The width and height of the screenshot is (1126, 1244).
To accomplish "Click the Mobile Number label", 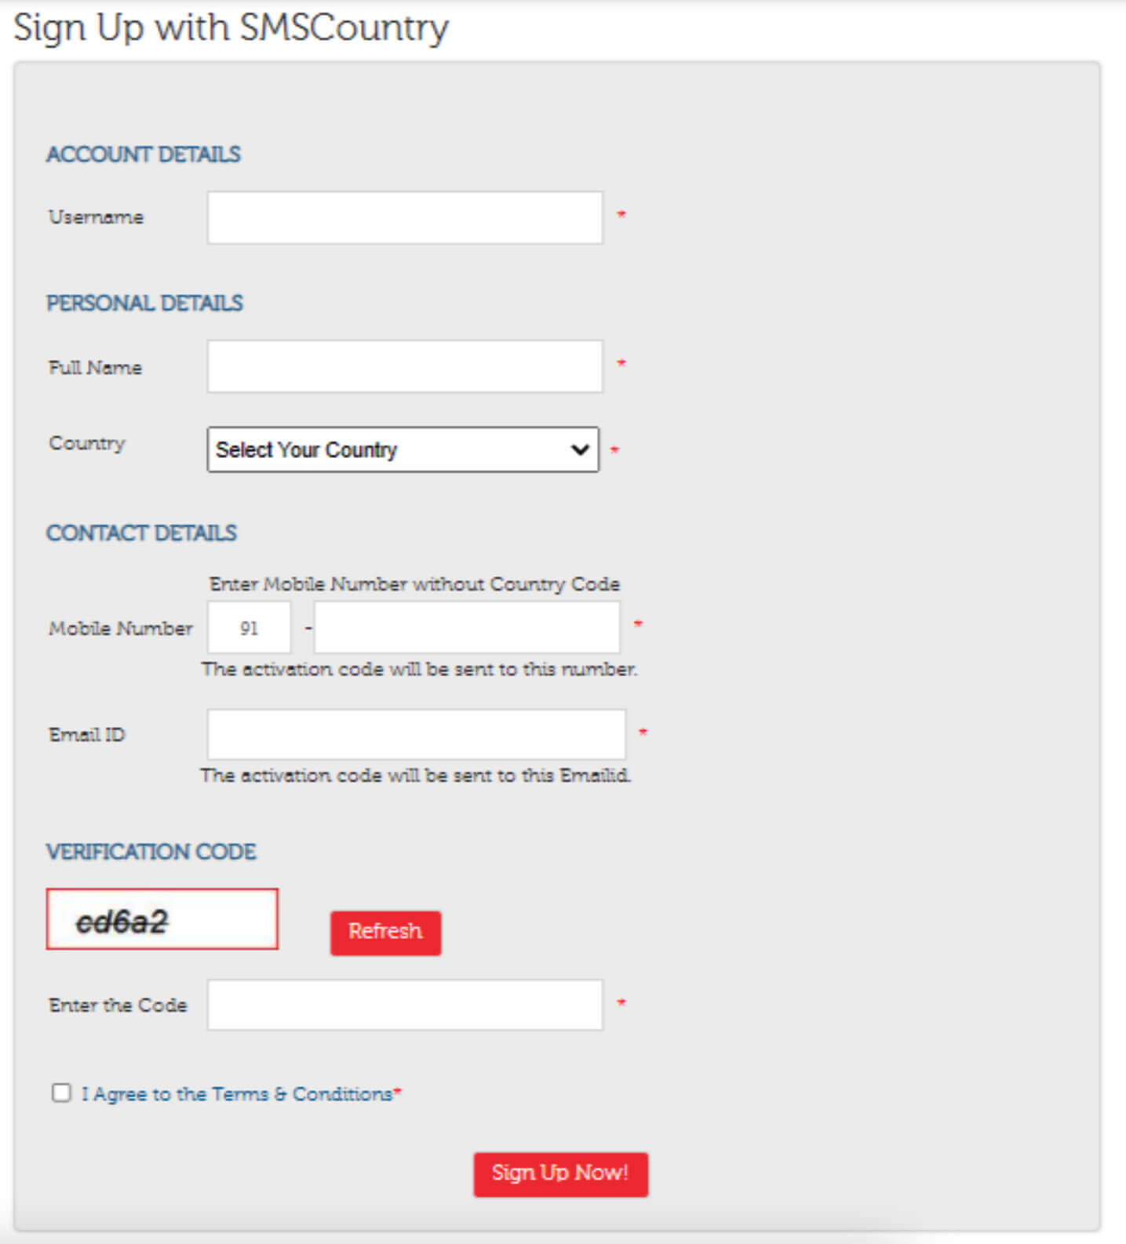I will [x=120, y=628].
